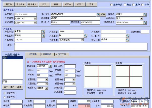Viewport: 152px width, 108px height.
Task: Open lookup for 被调用单号 field
Action: [145, 22]
